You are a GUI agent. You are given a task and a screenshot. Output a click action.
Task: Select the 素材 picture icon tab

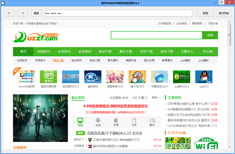point(152,122)
